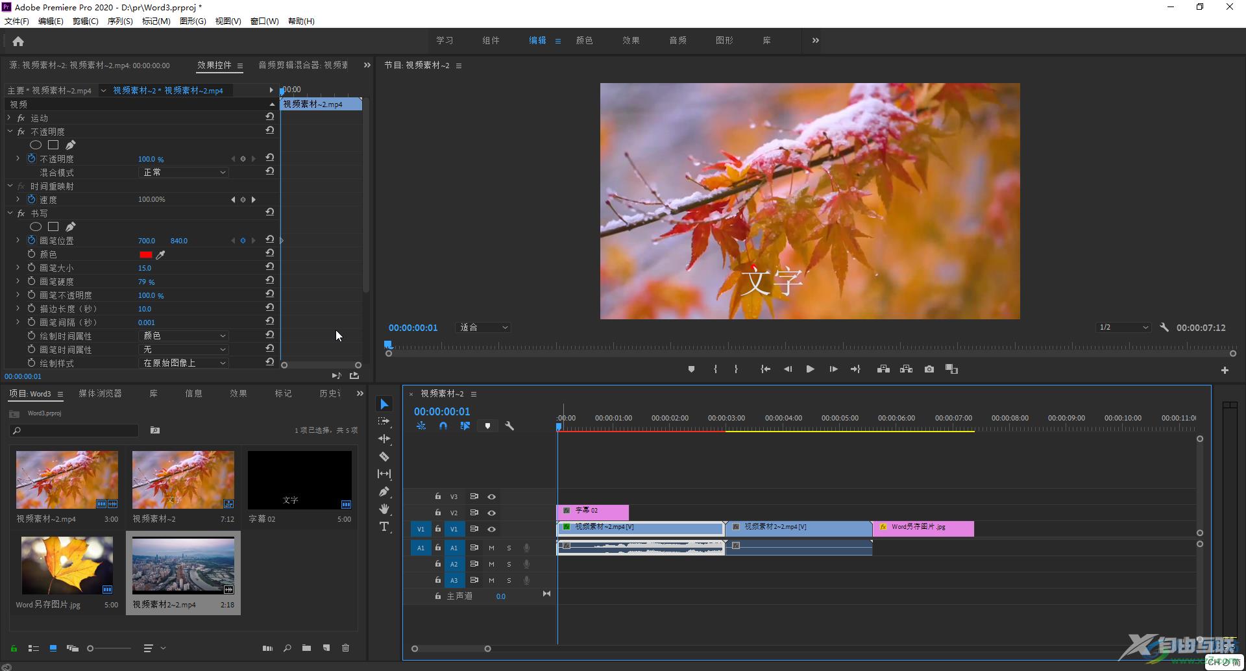1246x671 pixels.
Task: Select the Selection tool in the tools panel
Action: (x=384, y=404)
